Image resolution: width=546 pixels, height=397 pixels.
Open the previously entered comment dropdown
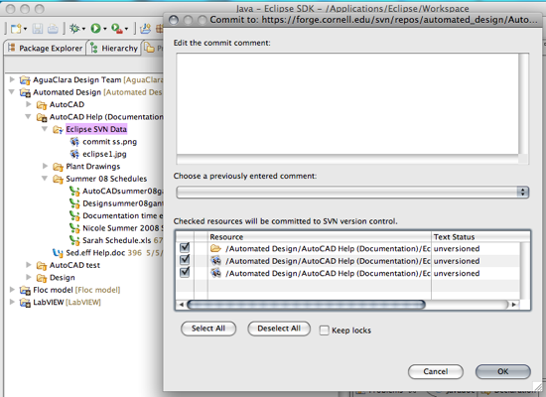[352, 192]
